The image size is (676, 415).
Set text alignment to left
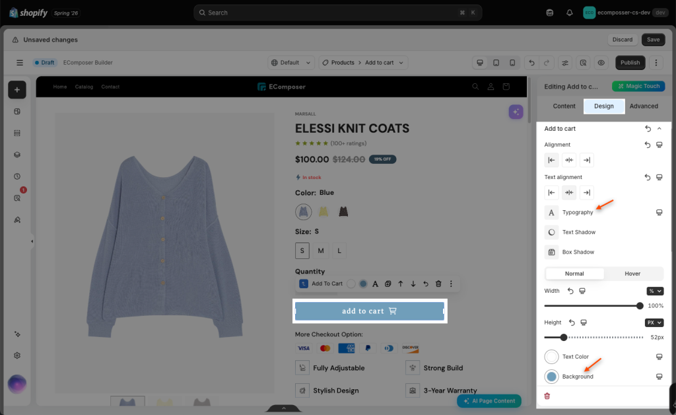point(551,192)
